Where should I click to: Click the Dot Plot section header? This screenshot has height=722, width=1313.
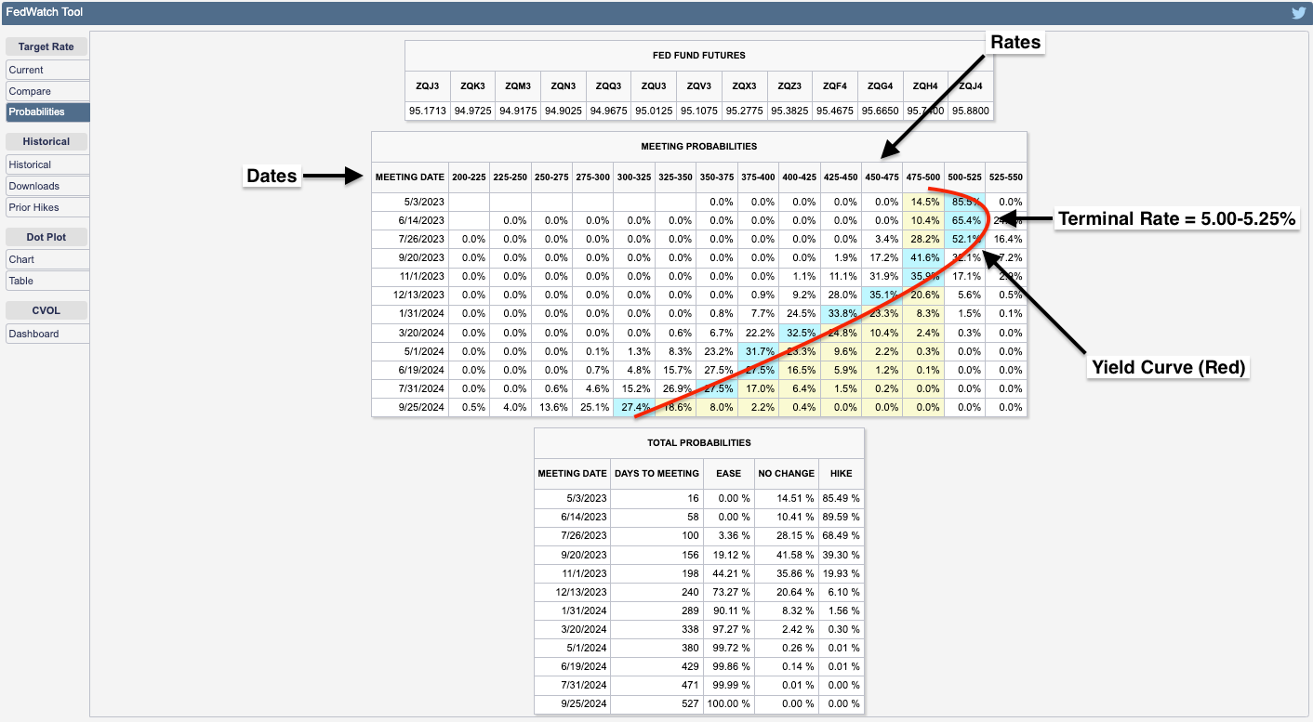click(x=46, y=236)
